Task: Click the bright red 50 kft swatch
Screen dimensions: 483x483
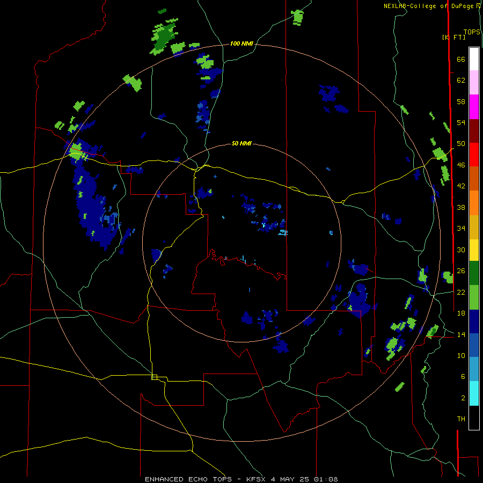Action: click(x=474, y=155)
